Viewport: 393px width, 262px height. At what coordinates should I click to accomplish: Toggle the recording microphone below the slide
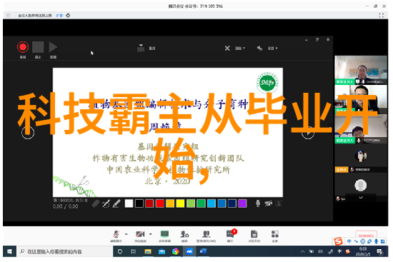pyautogui.click(x=258, y=203)
